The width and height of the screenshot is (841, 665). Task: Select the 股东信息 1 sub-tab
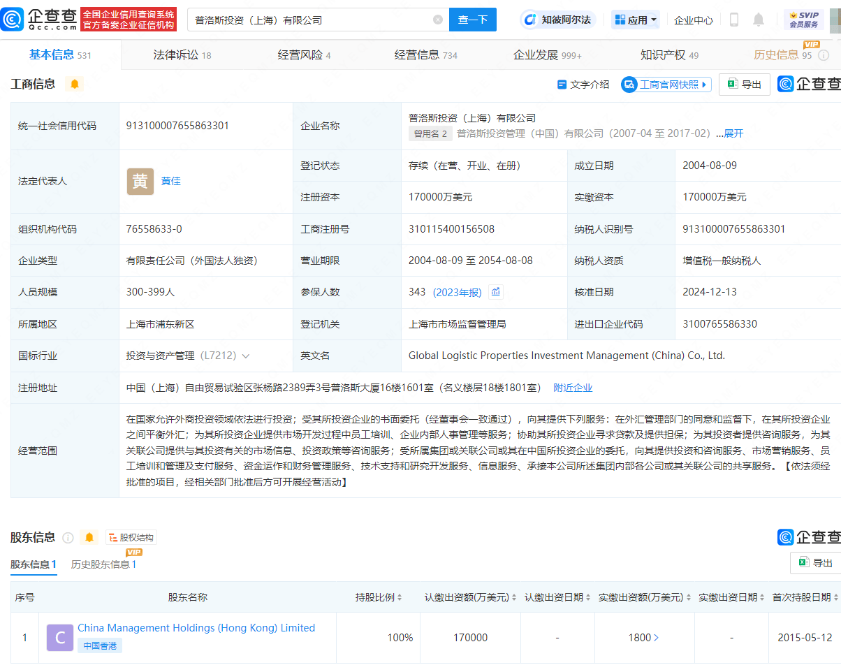pos(34,564)
